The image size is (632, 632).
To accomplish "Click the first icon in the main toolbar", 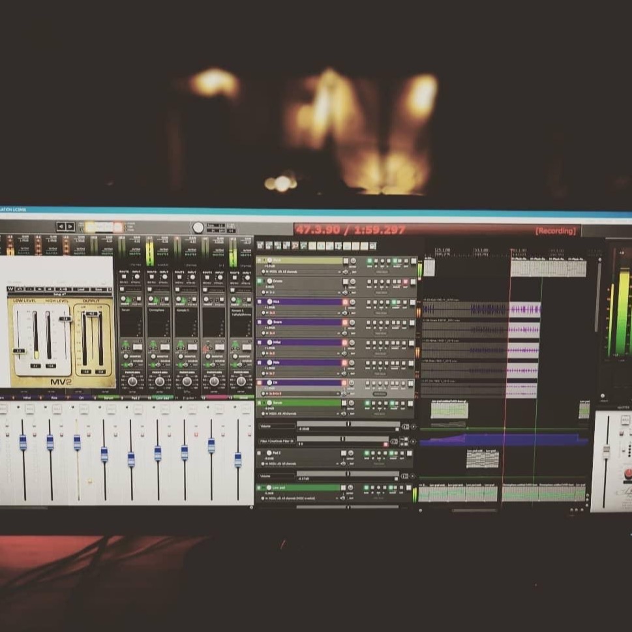I will 260,246.
